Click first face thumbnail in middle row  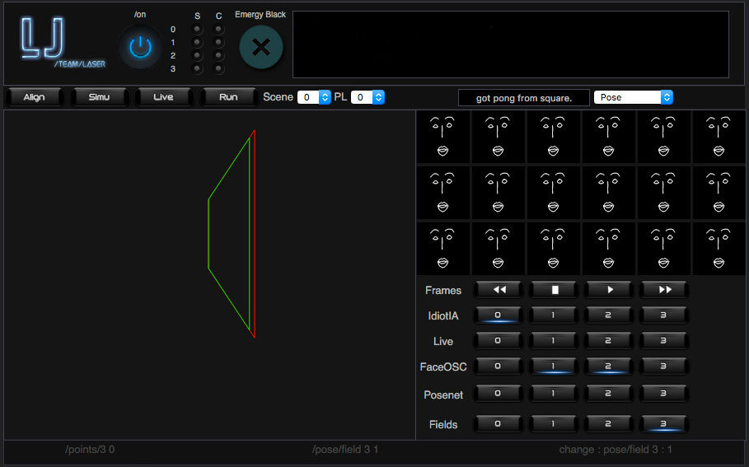pos(442,193)
